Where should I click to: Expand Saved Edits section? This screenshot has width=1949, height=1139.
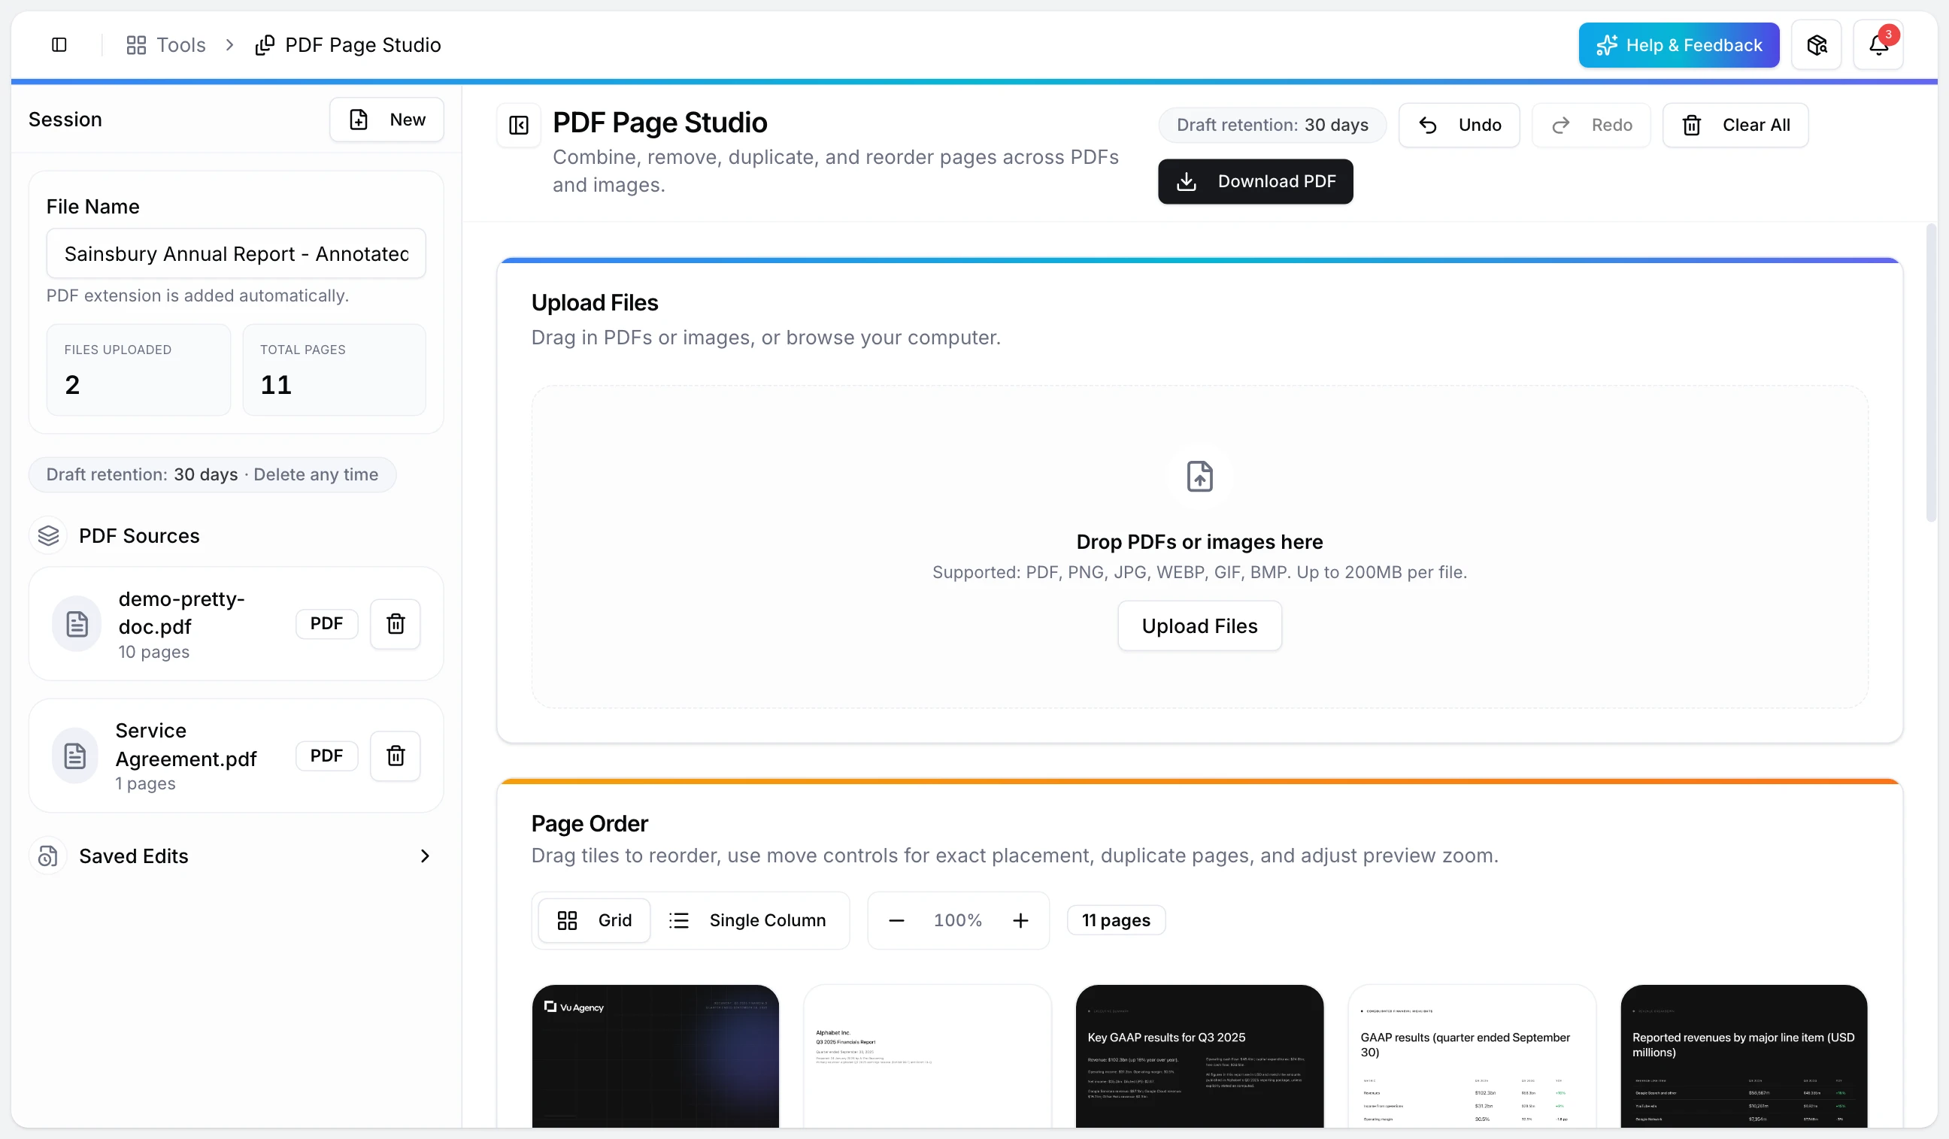(x=236, y=857)
